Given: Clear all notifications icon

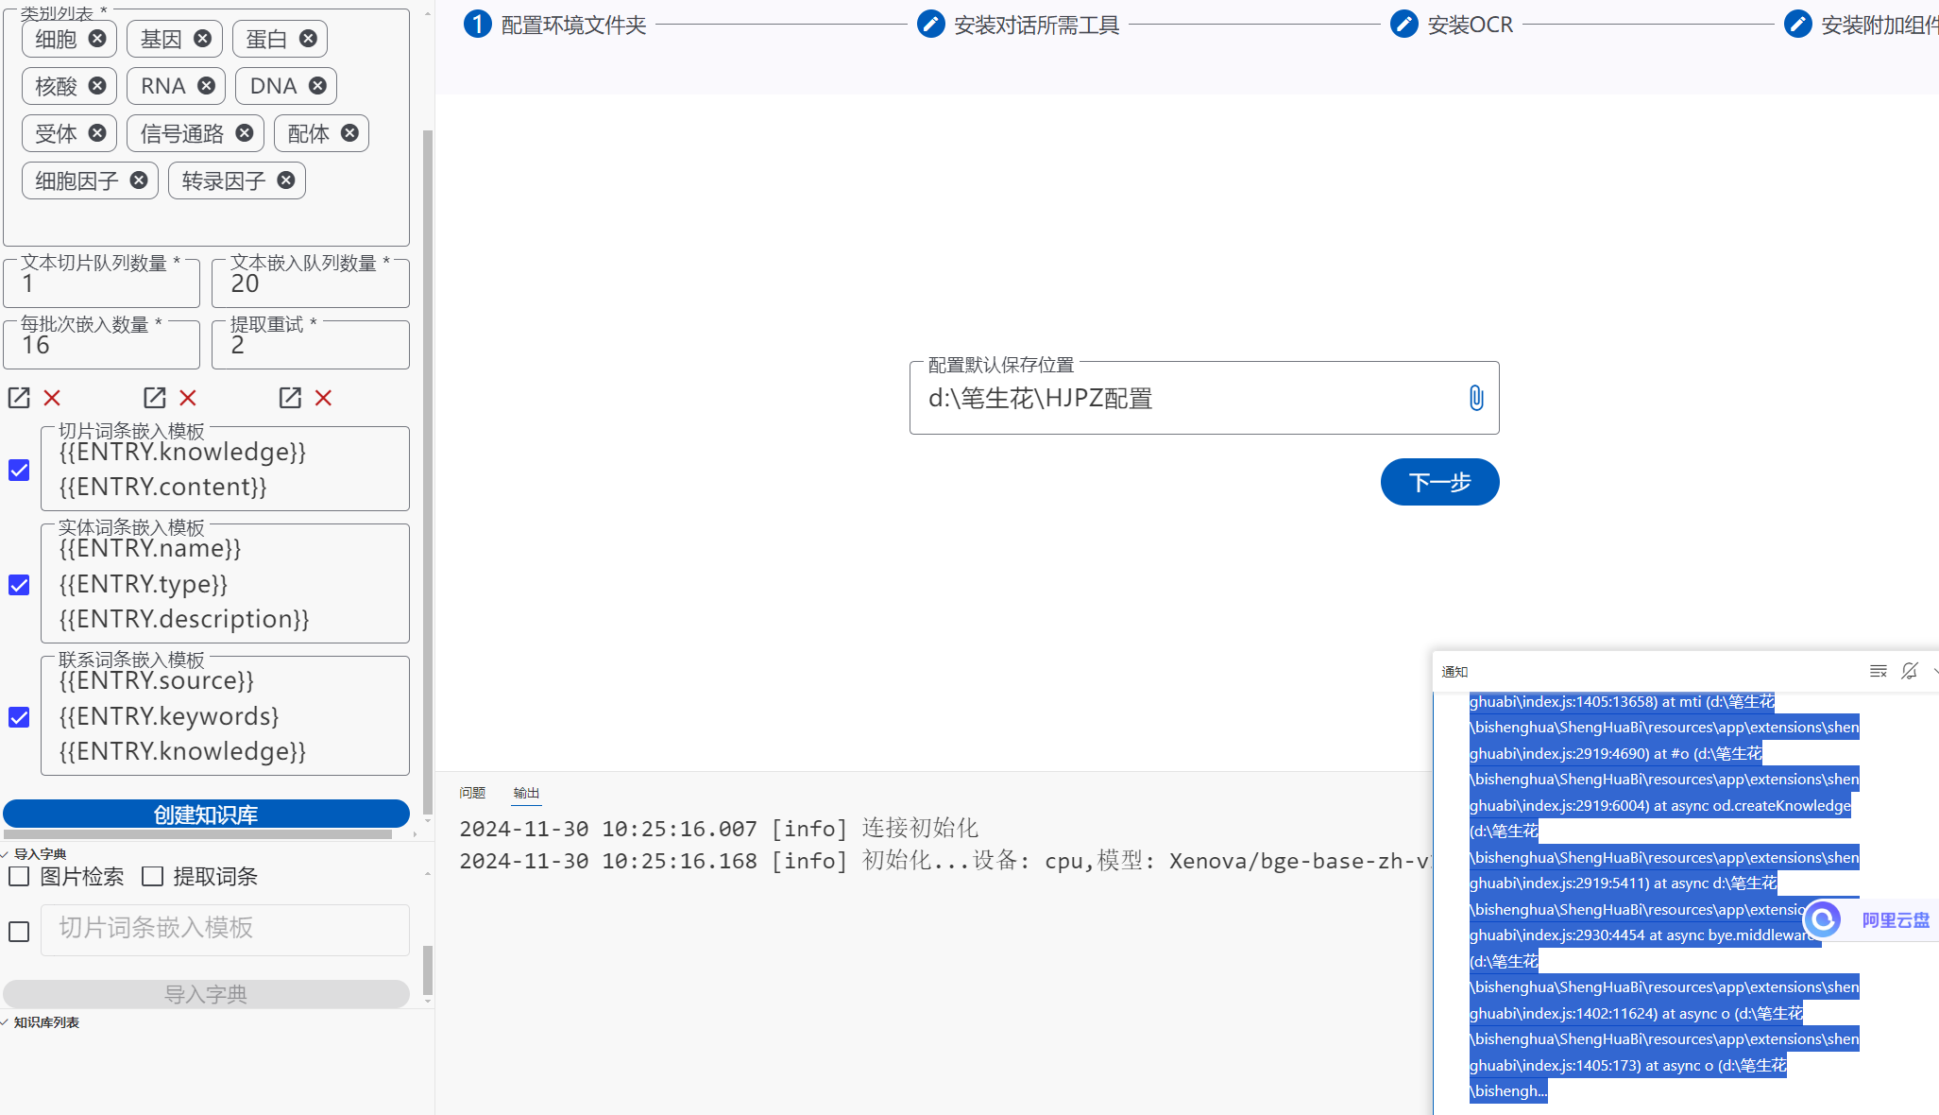Looking at the screenshot, I should [1878, 671].
